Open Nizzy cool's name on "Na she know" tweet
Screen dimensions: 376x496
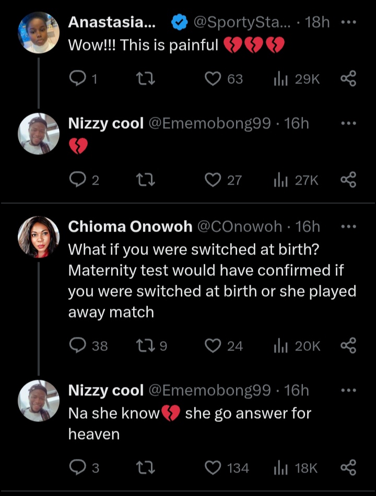click(106, 390)
